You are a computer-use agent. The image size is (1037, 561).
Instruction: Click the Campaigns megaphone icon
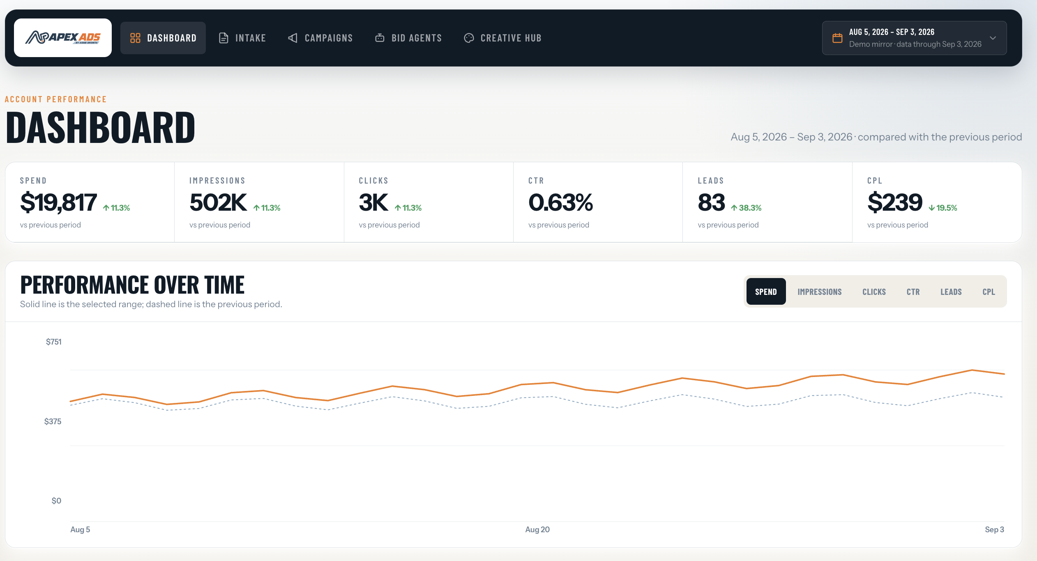tap(293, 38)
